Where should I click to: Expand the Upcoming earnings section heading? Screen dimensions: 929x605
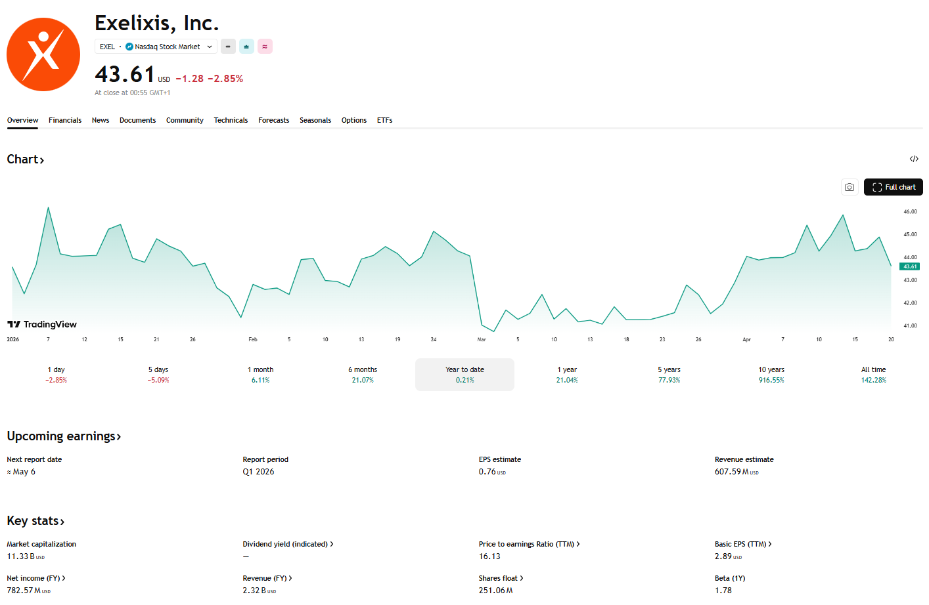(64, 436)
